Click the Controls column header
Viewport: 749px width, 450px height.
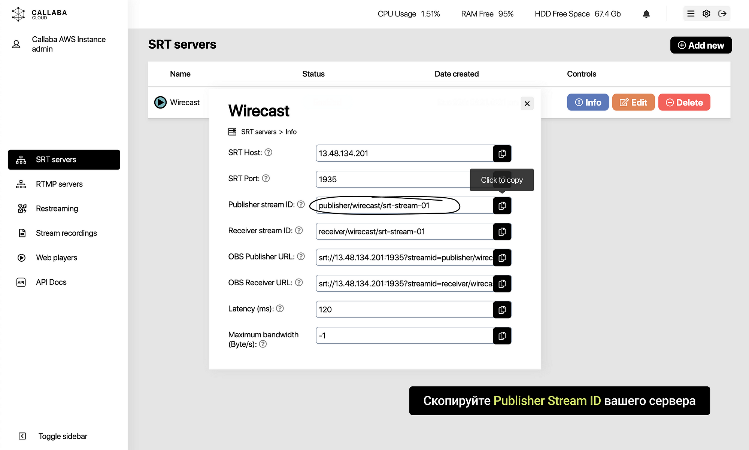click(x=582, y=74)
